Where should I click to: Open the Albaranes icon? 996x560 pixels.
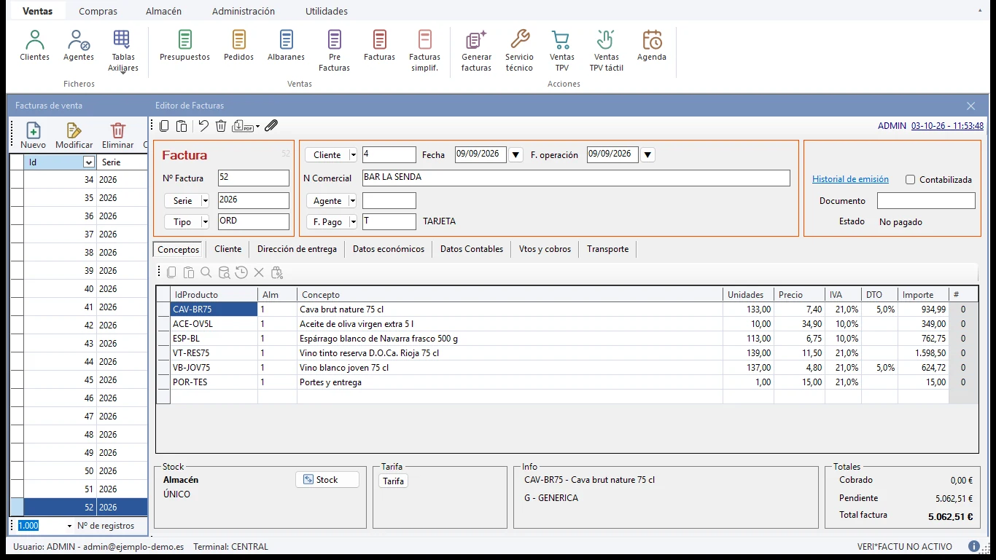286,45
